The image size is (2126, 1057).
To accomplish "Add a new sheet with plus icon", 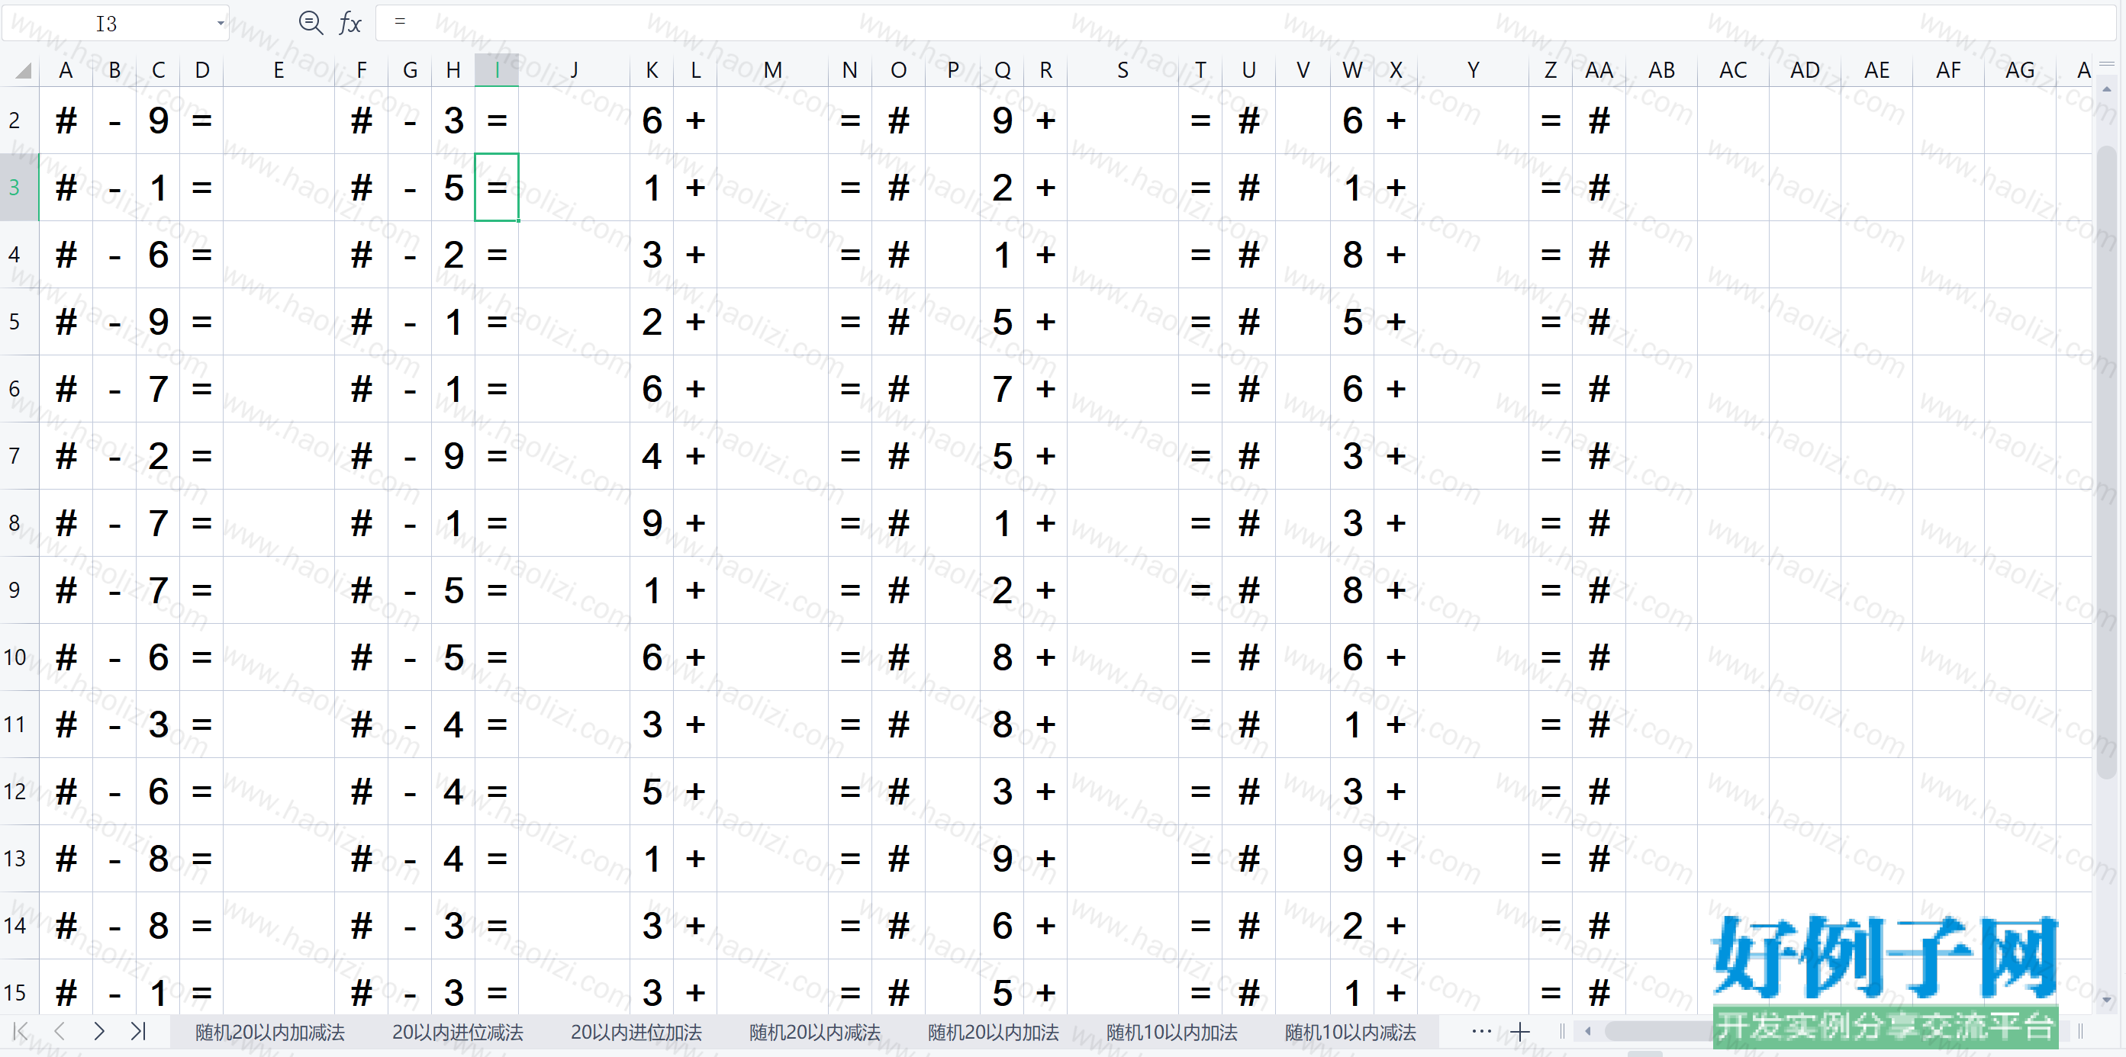I will [1520, 1031].
